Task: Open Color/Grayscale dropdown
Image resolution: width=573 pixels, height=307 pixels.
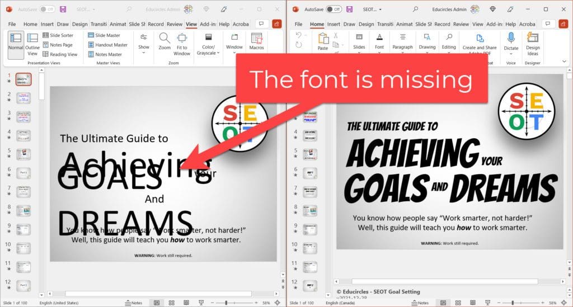Action: coord(208,44)
